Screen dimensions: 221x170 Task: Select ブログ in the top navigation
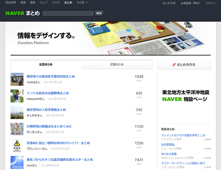coord(56,3)
